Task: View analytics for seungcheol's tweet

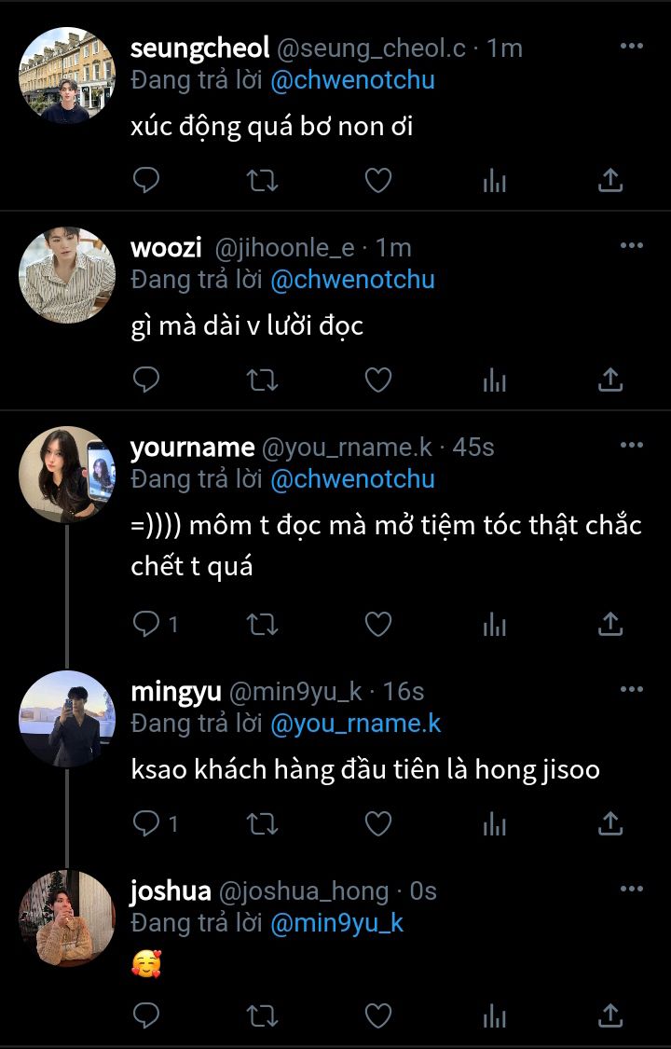Action: 494,180
